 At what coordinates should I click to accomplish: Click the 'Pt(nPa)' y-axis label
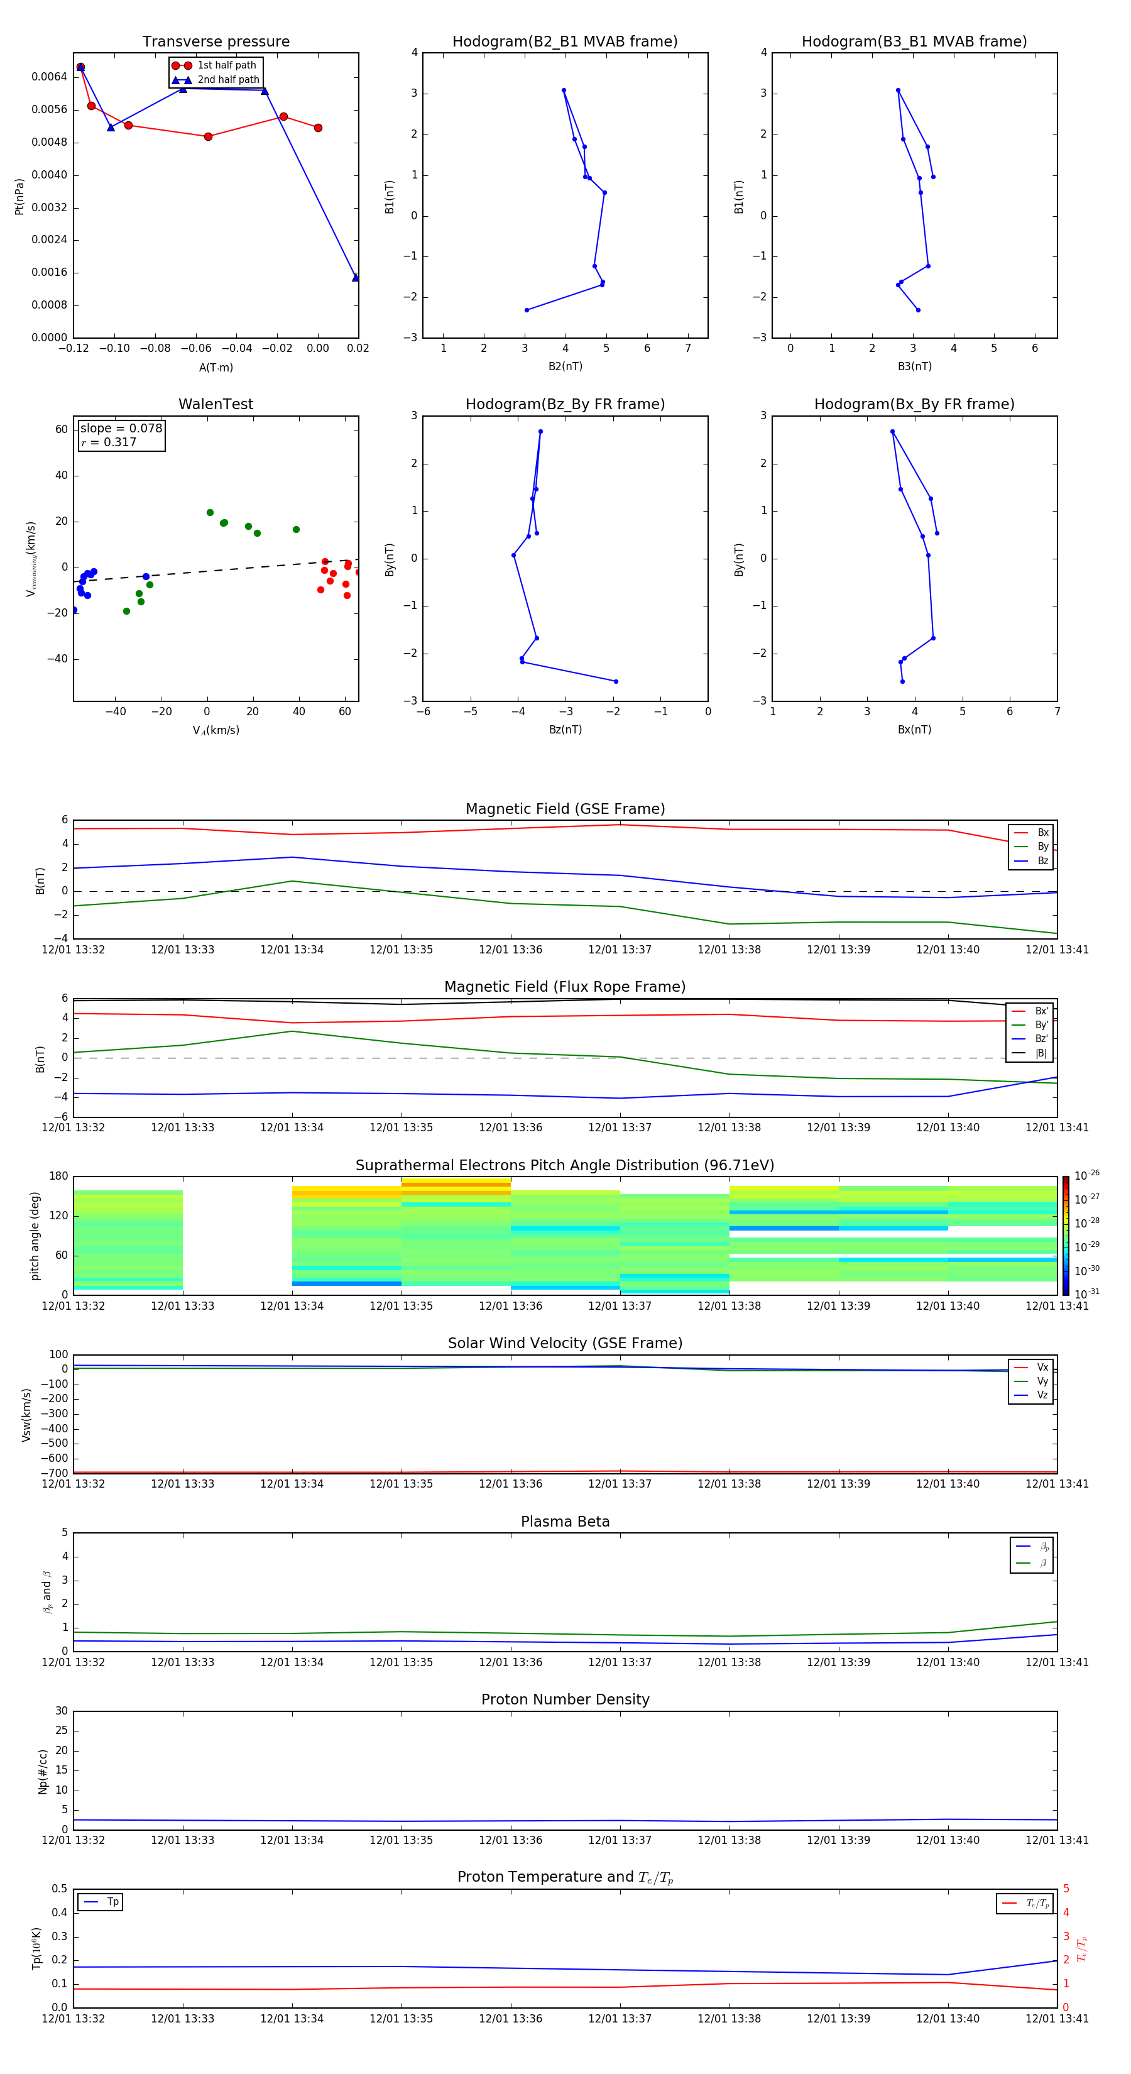[19, 197]
